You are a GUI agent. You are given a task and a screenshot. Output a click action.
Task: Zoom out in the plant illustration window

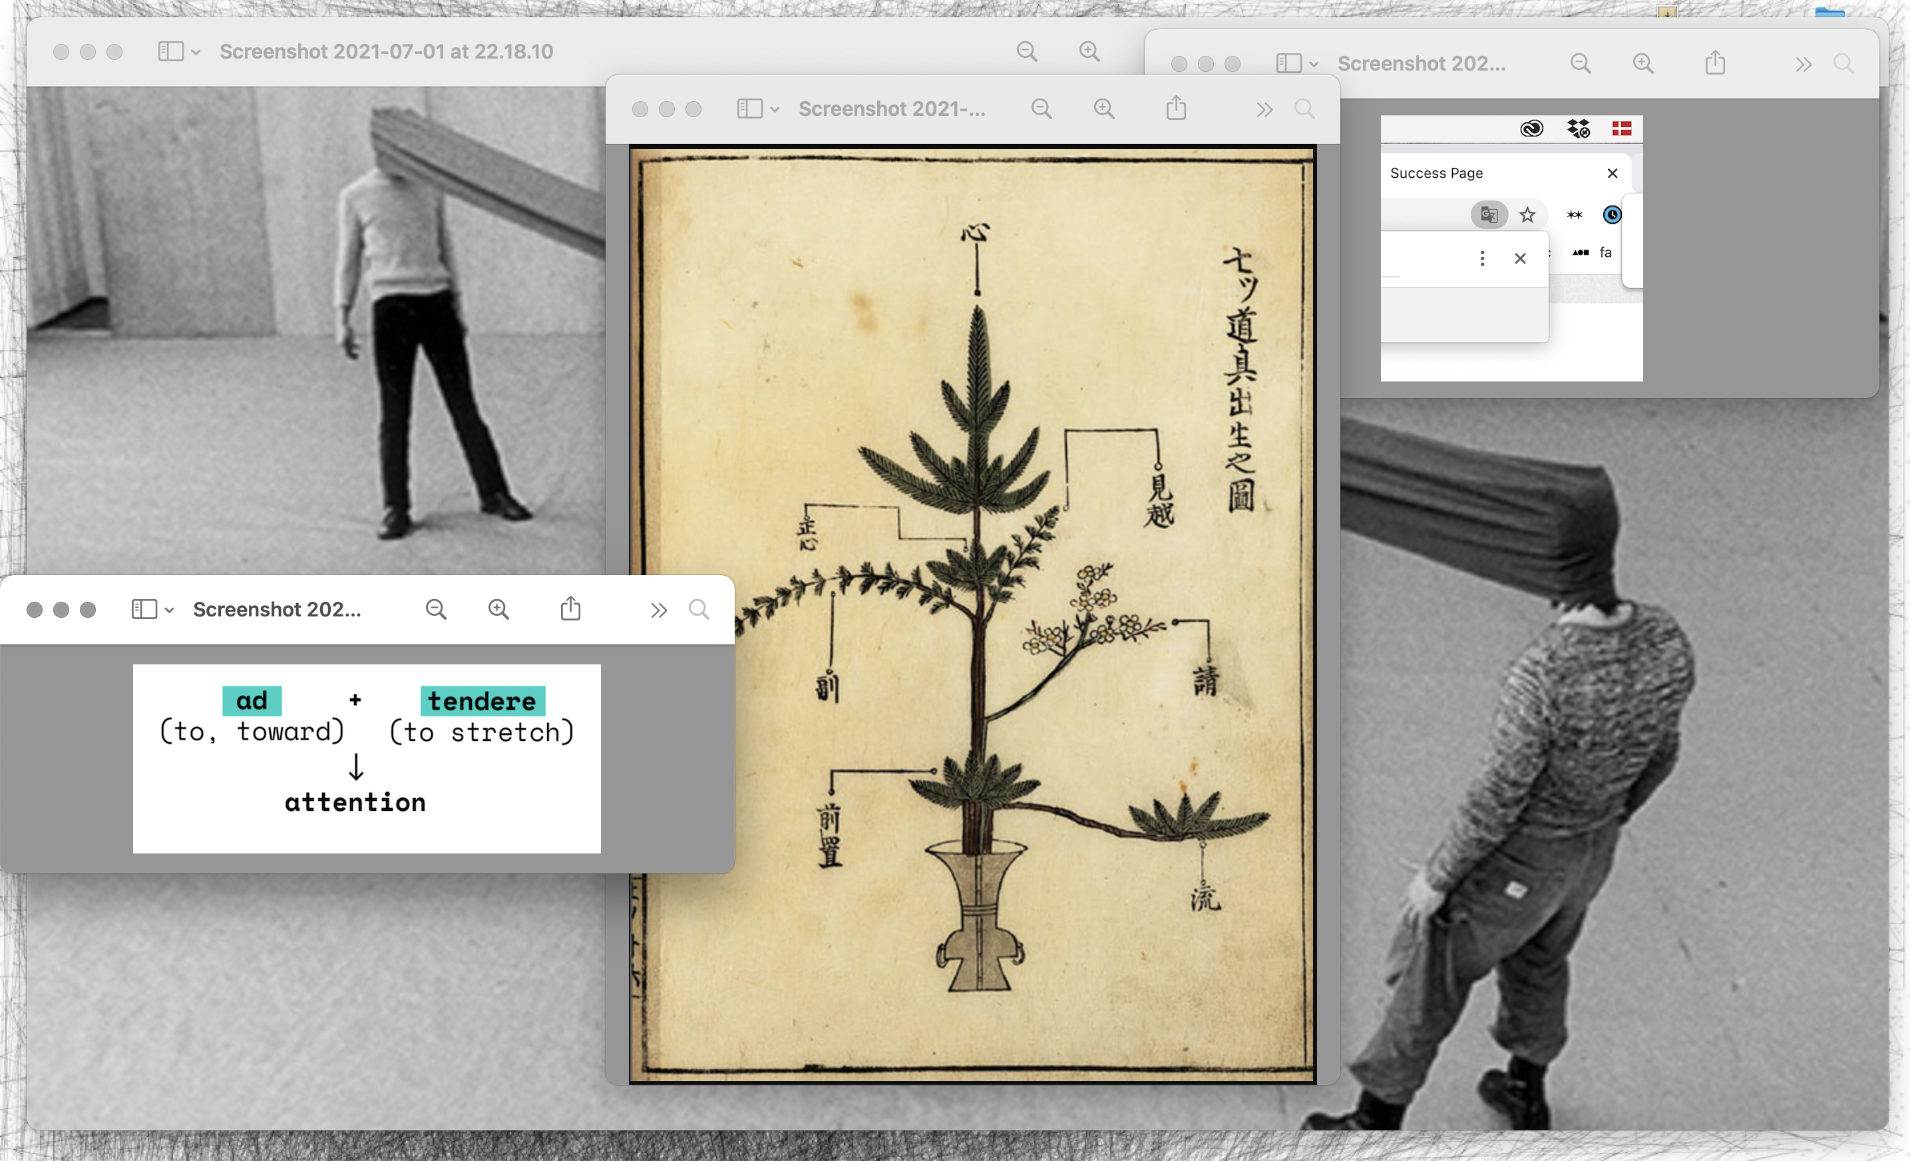pos(1041,109)
